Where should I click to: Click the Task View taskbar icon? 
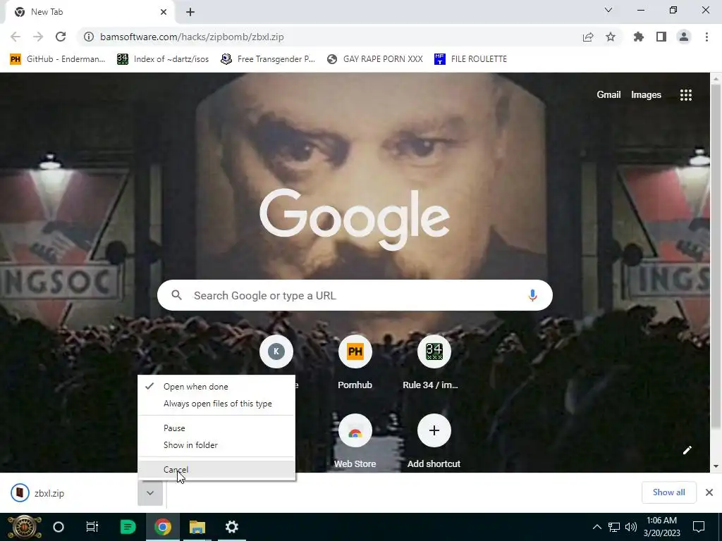pos(92,527)
